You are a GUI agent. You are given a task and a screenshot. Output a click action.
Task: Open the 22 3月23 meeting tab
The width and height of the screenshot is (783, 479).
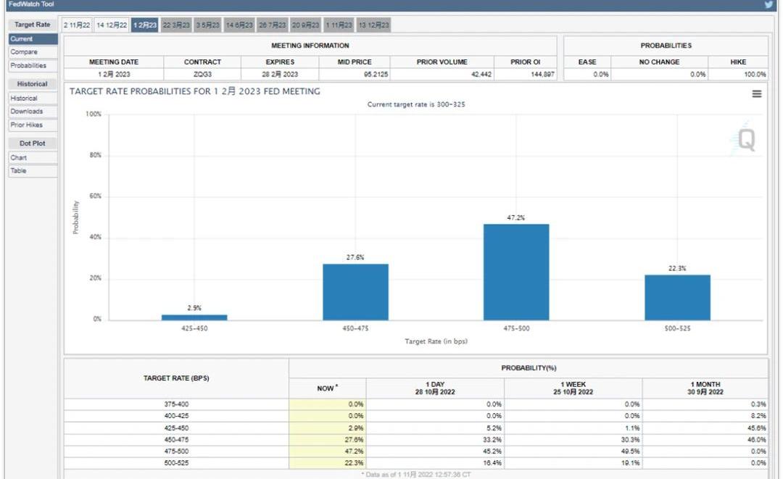176,25
